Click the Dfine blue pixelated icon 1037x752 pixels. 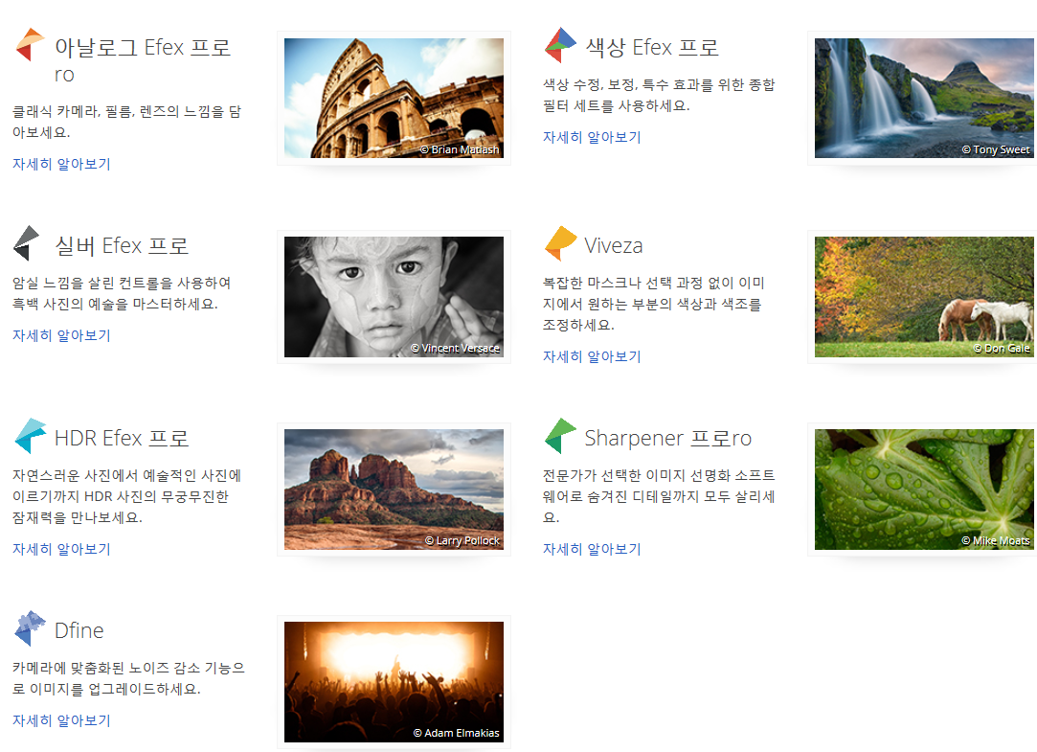point(30,628)
